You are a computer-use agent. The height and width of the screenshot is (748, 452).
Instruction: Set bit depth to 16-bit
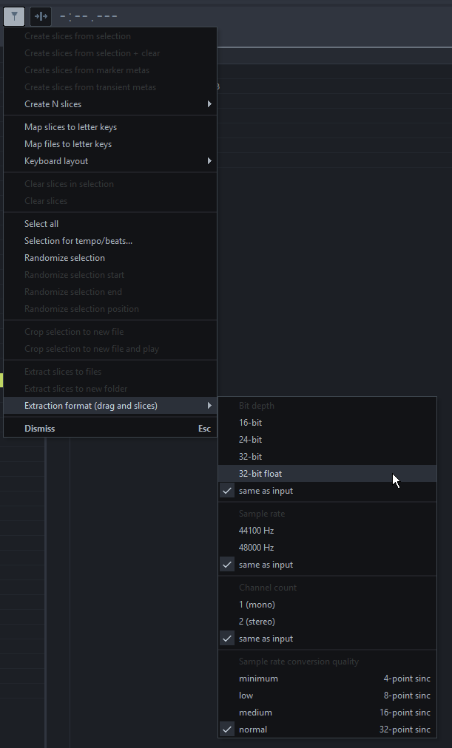[x=250, y=423]
